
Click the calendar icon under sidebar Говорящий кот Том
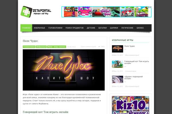[113, 71]
